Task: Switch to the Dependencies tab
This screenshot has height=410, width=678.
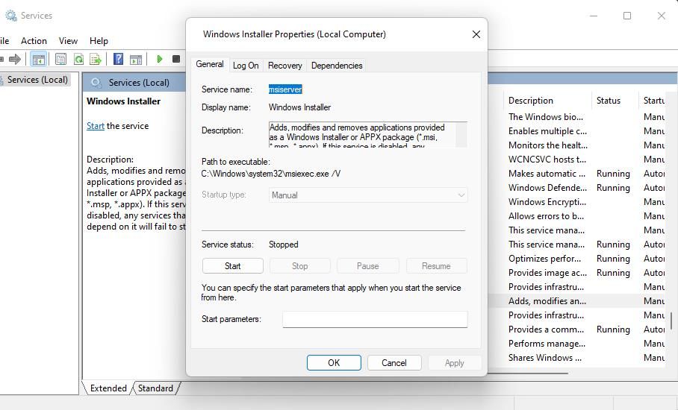Action: click(x=337, y=66)
